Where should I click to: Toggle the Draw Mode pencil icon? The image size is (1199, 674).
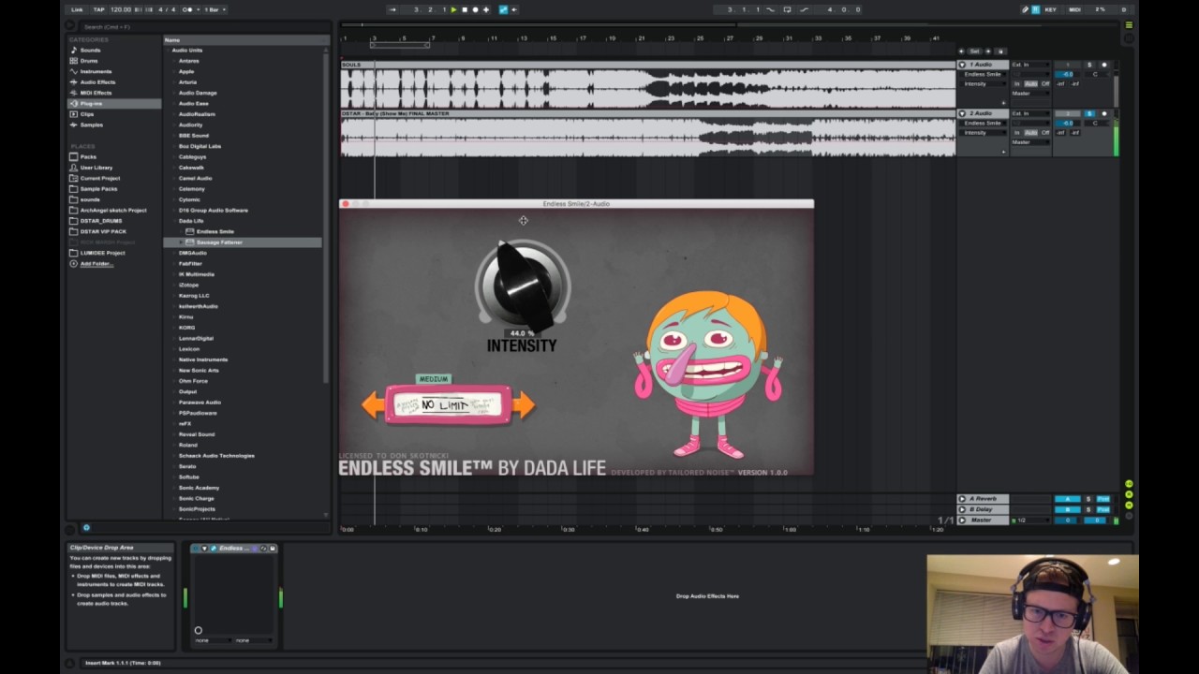[1025, 9]
